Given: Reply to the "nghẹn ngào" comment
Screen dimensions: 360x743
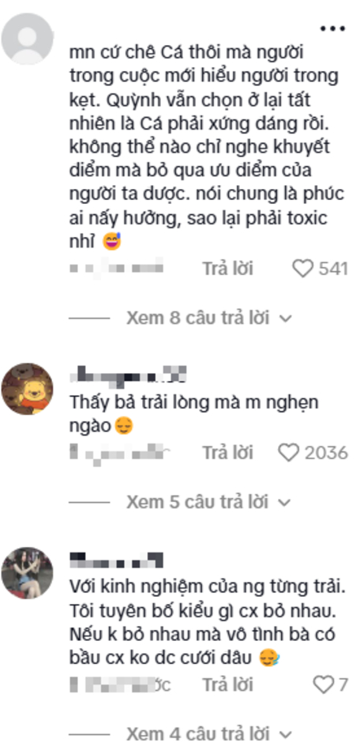Looking at the screenshot, I should (228, 453).
